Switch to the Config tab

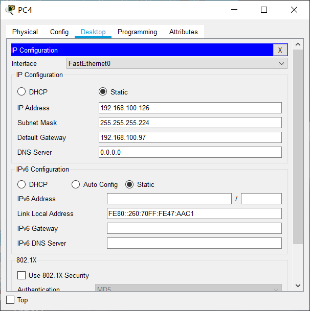click(59, 32)
